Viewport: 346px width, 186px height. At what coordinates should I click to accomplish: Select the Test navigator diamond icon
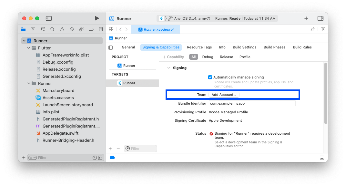(72, 29)
